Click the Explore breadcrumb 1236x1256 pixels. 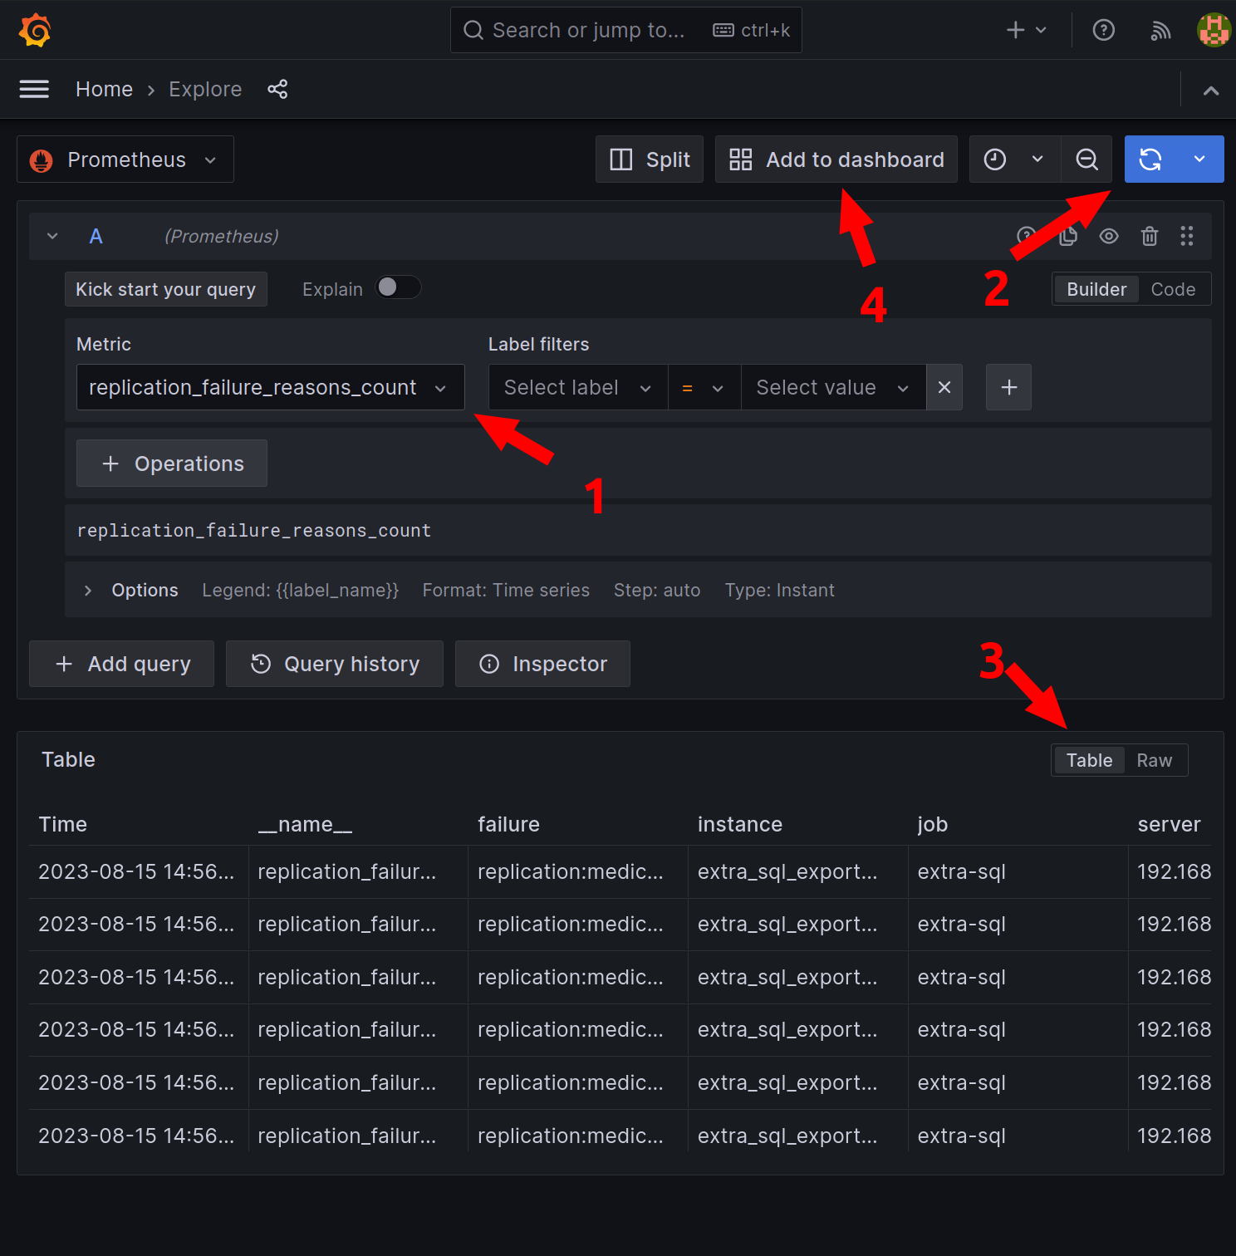(205, 89)
